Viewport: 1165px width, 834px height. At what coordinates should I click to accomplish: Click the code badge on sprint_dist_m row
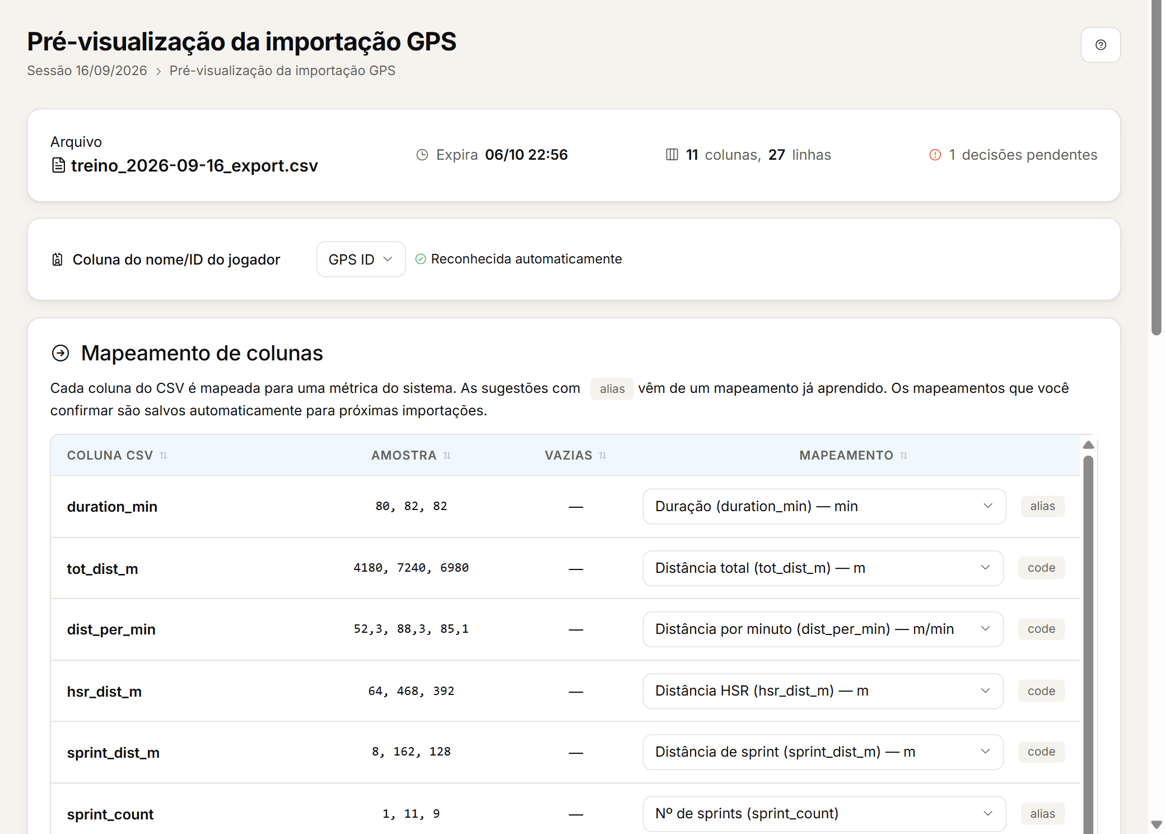[x=1041, y=752]
